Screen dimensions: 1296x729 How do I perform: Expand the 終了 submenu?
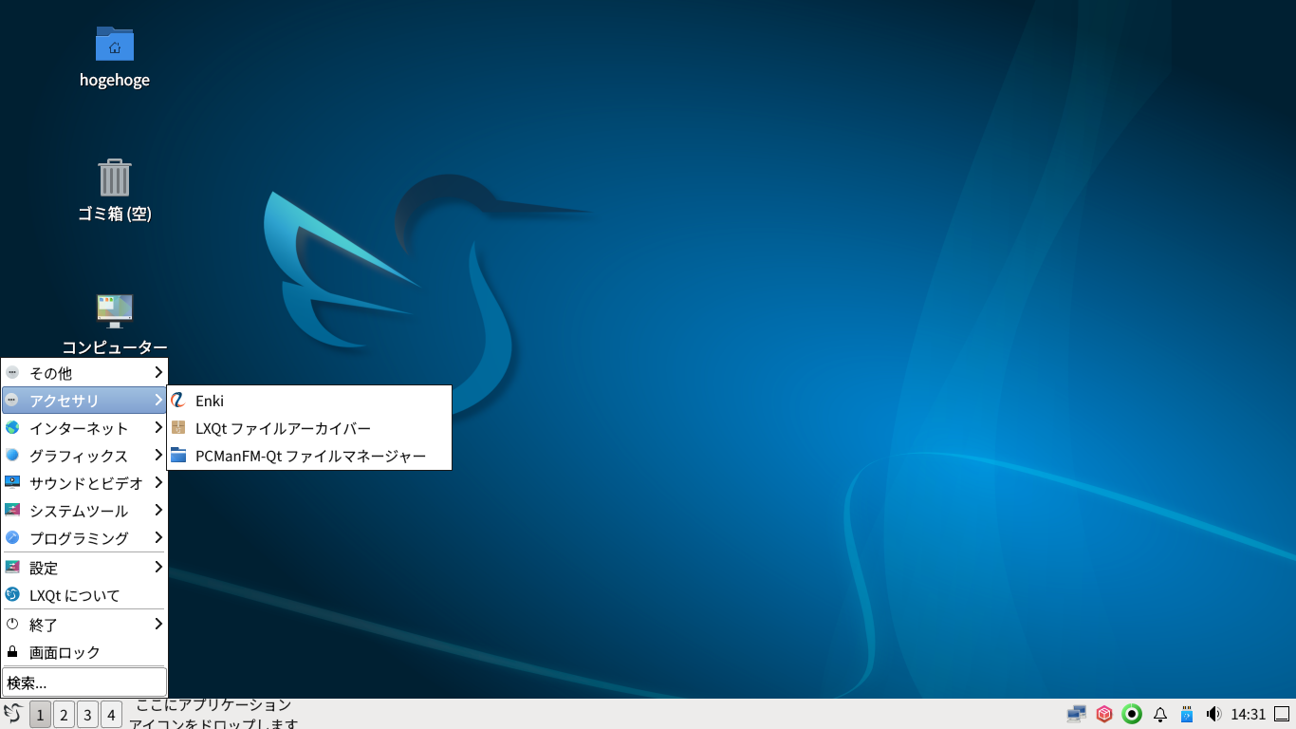pos(84,625)
